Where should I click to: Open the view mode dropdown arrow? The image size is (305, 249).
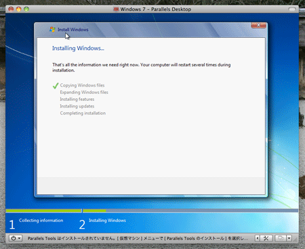coord(289,238)
